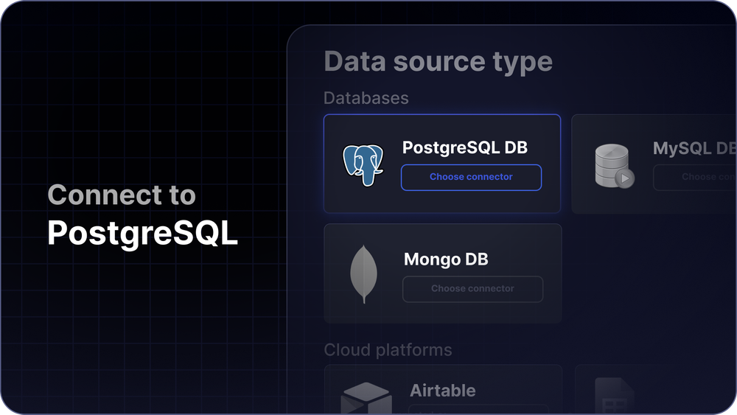Image resolution: width=737 pixels, height=415 pixels.
Task: Click the button beneath the Airtable title
Action: (478, 409)
